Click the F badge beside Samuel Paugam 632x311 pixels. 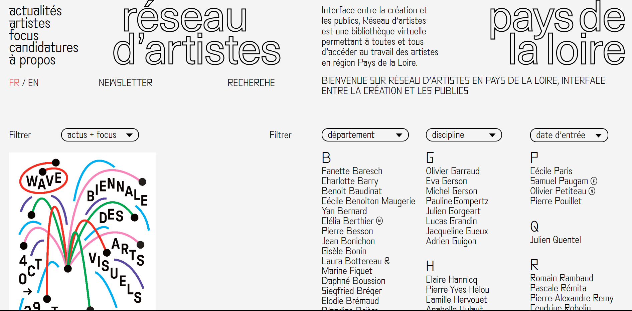click(594, 181)
